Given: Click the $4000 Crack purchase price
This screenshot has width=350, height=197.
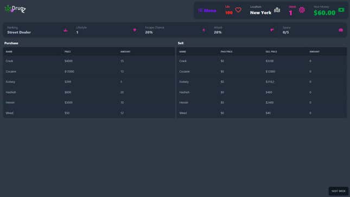Looking at the screenshot, I should [x=68, y=61].
